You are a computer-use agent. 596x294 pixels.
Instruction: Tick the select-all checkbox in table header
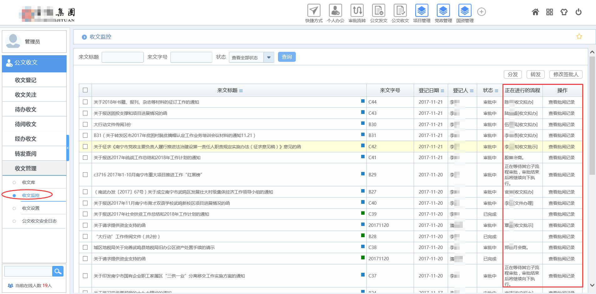[85, 90]
